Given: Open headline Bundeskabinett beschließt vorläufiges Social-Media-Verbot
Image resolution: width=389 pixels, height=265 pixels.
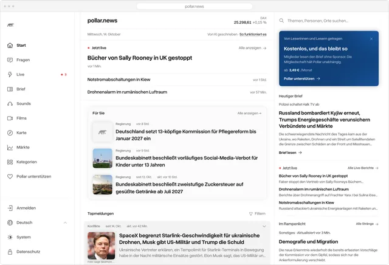Looking at the screenshot, I should click(x=187, y=162).
